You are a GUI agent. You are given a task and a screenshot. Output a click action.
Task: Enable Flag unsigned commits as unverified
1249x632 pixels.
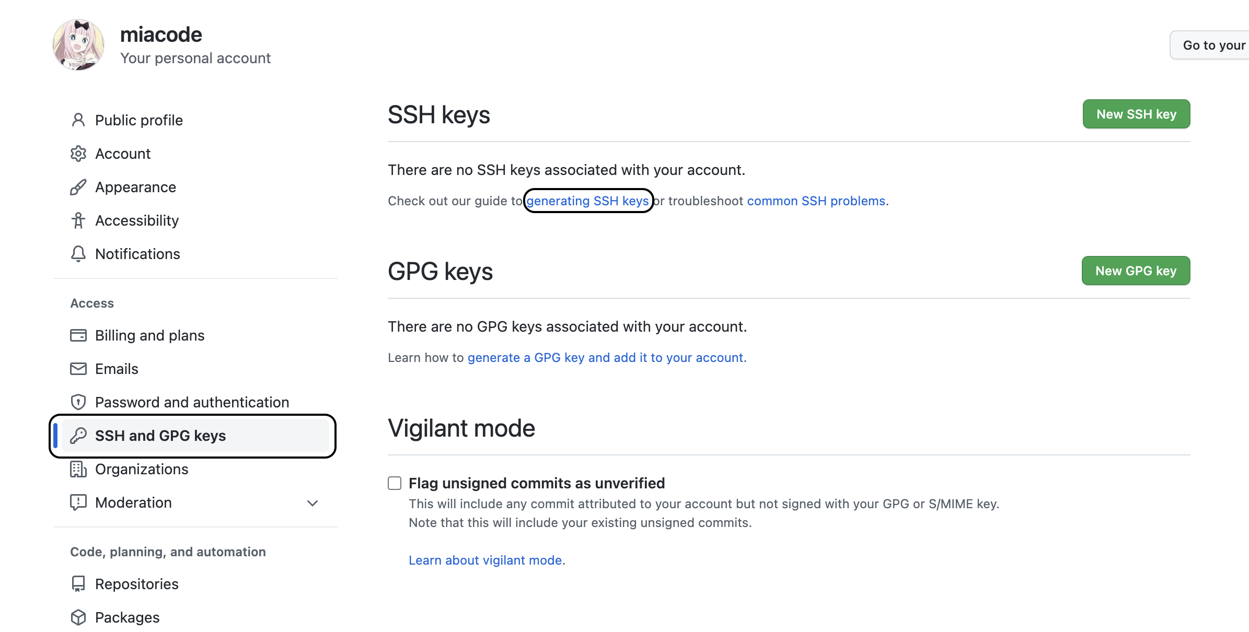tap(395, 483)
